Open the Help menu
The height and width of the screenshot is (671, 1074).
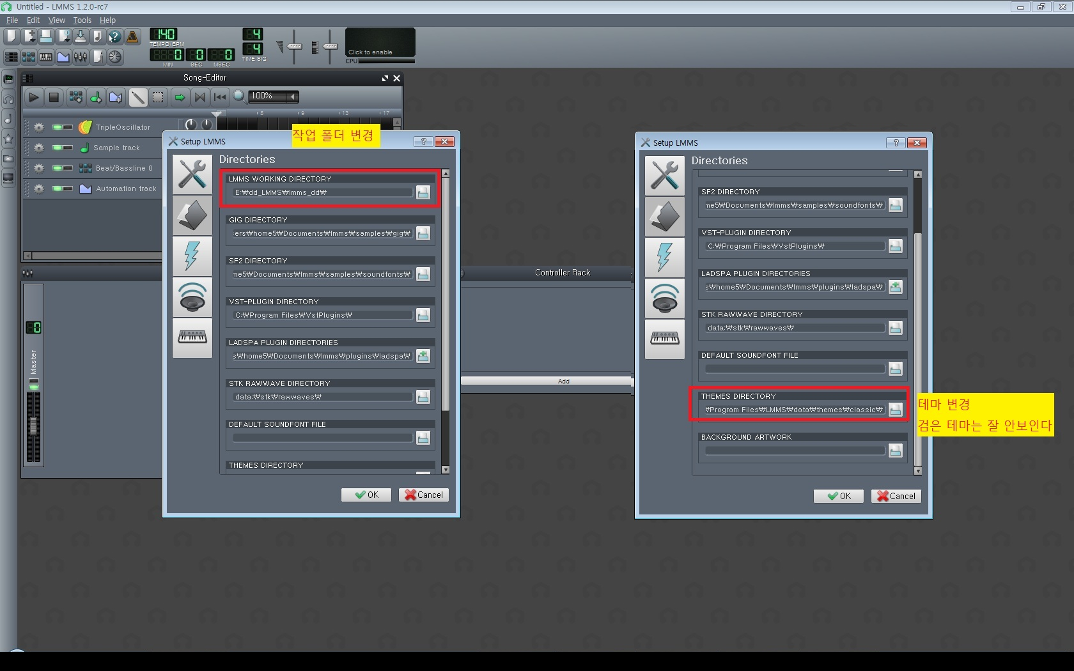[107, 20]
